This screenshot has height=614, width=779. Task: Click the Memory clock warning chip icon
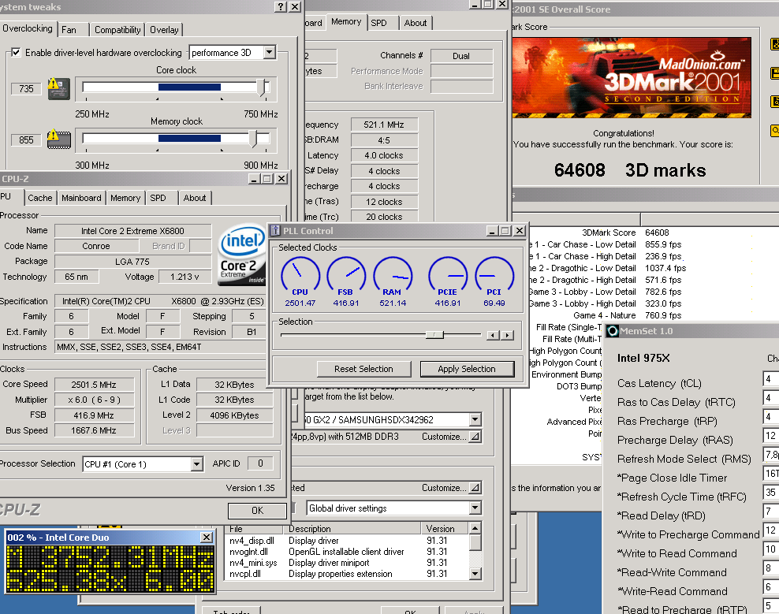[x=58, y=139]
